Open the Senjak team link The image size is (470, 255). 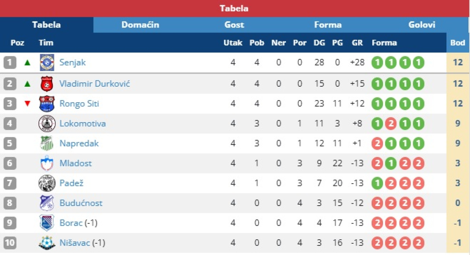73,63
